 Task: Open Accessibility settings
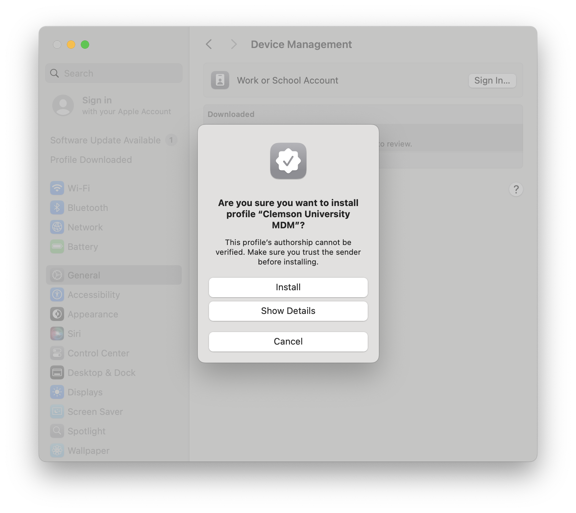[x=114, y=295]
